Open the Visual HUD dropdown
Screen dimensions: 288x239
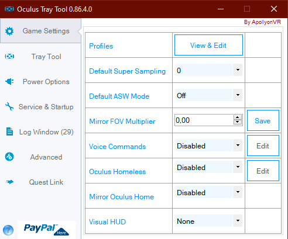[x=238, y=221]
